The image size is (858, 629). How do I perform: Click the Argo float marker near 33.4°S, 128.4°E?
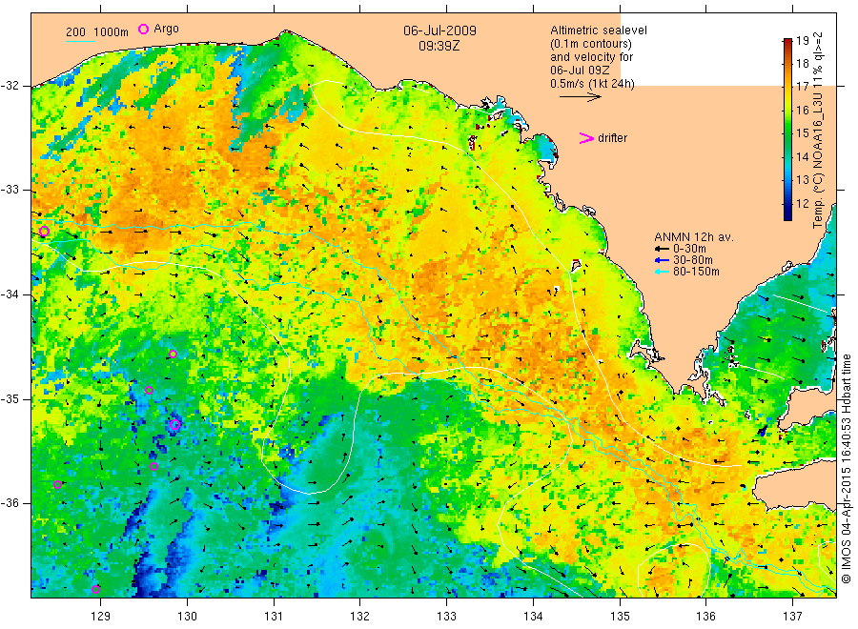click(44, 232)
